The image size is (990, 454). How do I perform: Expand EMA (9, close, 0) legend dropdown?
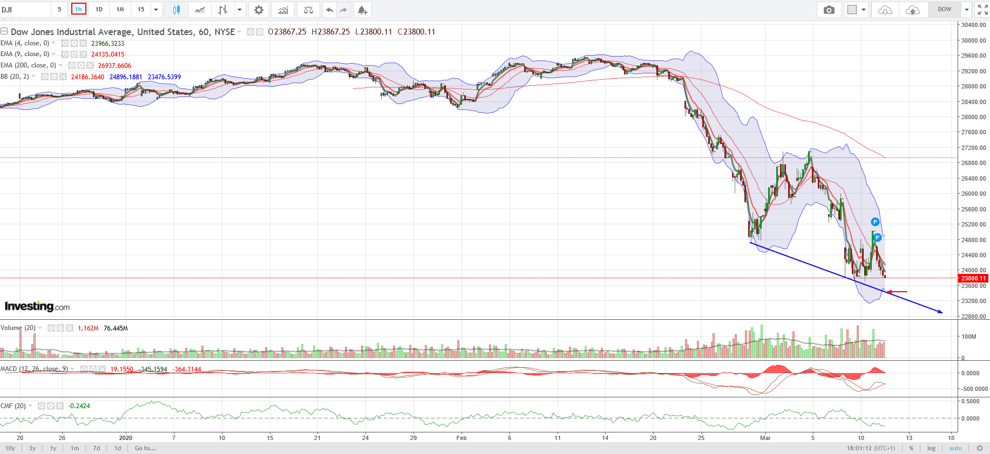click(53, 54)
